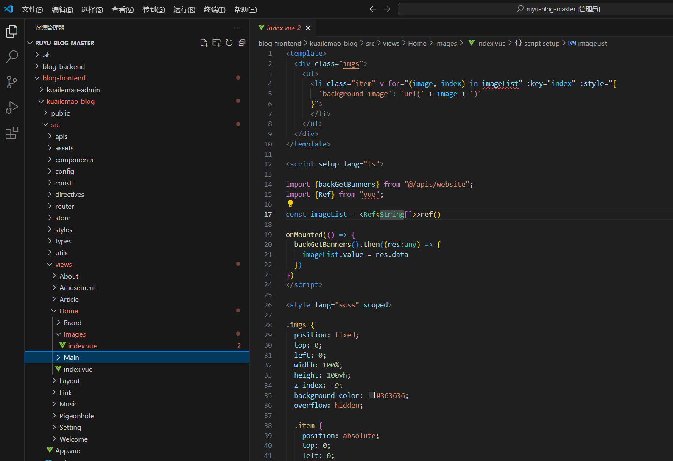Open the 运行(R) menu
This screenshot has width=673, height=461.
[184, 9]
